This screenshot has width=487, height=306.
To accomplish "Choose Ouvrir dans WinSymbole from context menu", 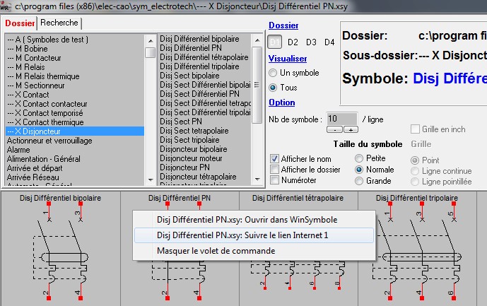I will (x=252, y=219).
